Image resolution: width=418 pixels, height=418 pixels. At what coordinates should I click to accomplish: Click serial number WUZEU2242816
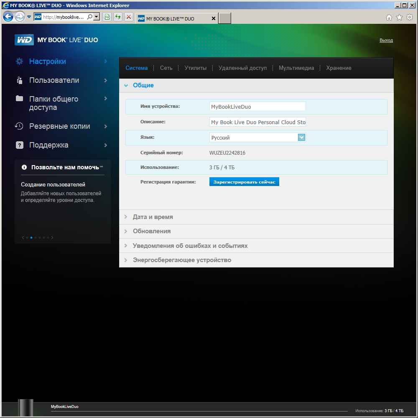(227, 153)
